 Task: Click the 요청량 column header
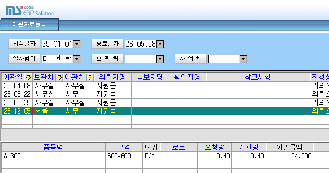[x=215, y=147]
